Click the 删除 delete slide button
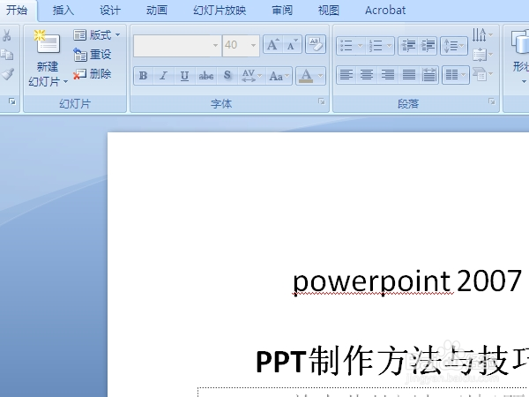 (92, 74)
